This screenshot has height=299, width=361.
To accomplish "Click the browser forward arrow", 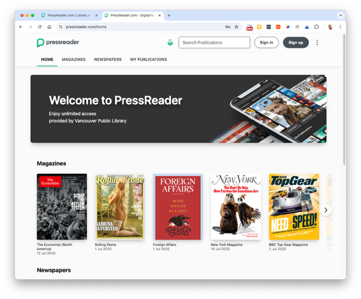I will (x=30, y=27).
